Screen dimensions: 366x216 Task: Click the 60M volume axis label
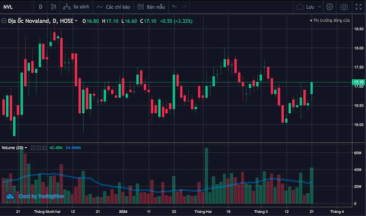point(358,153)
